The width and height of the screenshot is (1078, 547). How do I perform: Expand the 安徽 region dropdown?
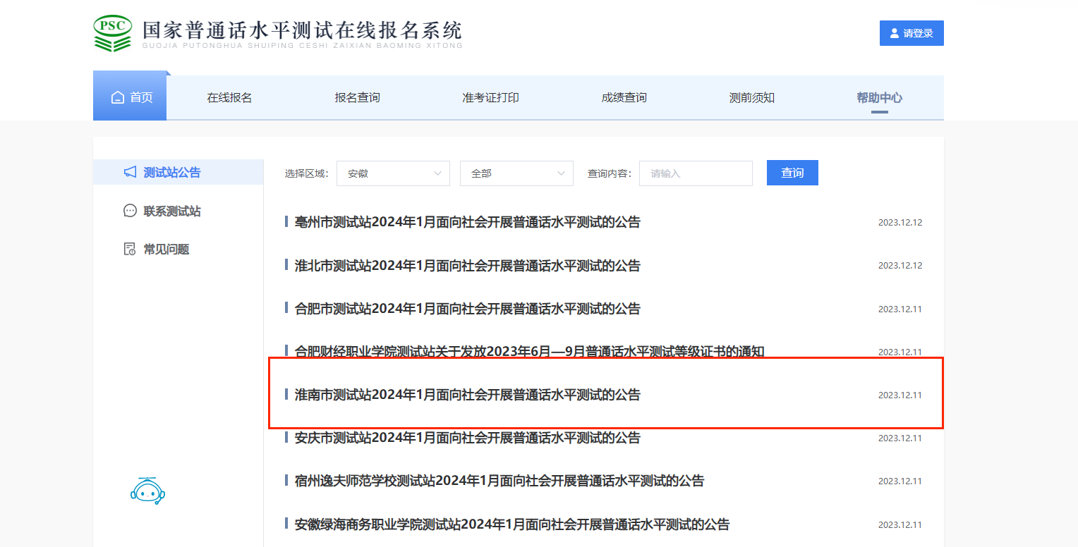click(393, 173)
